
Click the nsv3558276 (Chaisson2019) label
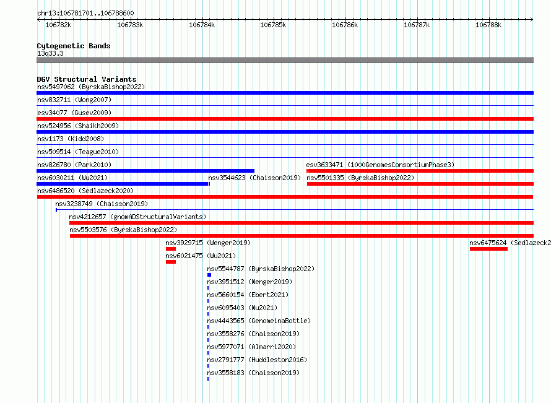[x=253, y=334]
